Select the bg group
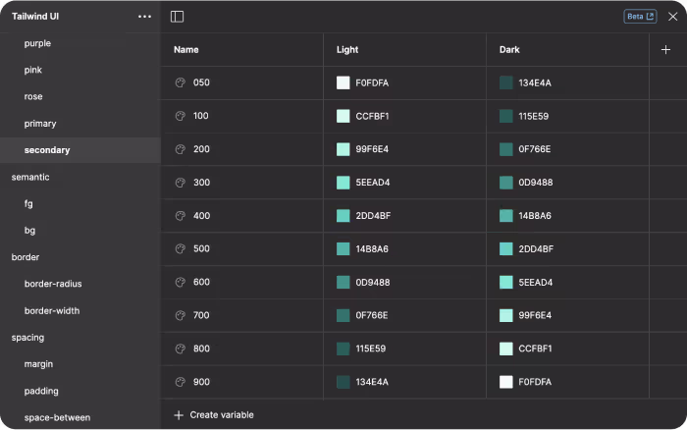Image resolution: width=687 pixels, height=430 pixels. click(29, 231)
